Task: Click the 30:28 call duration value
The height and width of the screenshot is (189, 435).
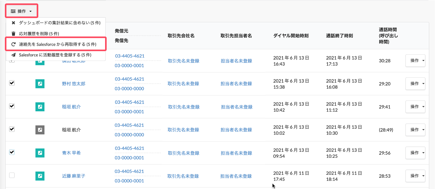Action: 385,61
